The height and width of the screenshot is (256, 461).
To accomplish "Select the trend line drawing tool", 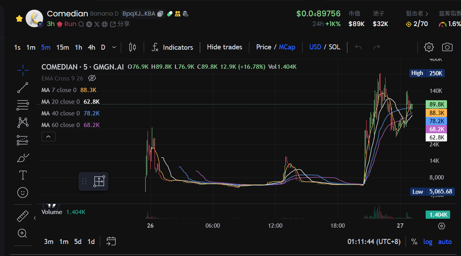I will click(23, 88).
